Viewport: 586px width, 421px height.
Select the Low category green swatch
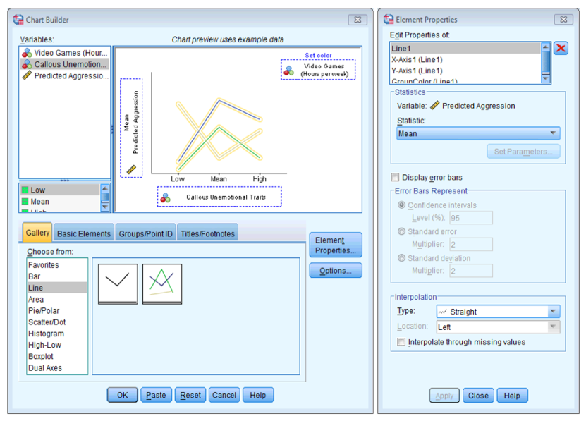pos(25,190)
